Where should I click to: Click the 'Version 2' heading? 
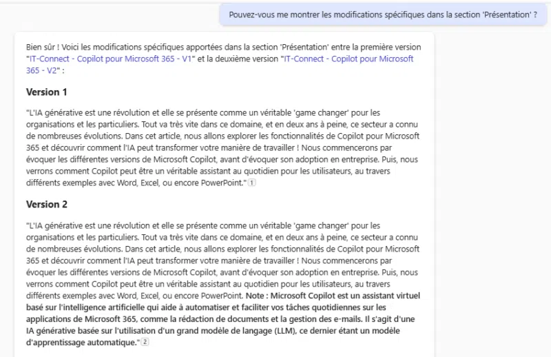47,205
